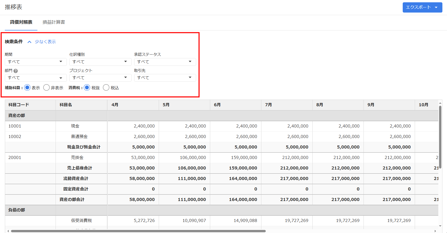Click 仮受消費税 value 5,272,726
The width and height of the screenshot is (447, 233).
point(144,220)
